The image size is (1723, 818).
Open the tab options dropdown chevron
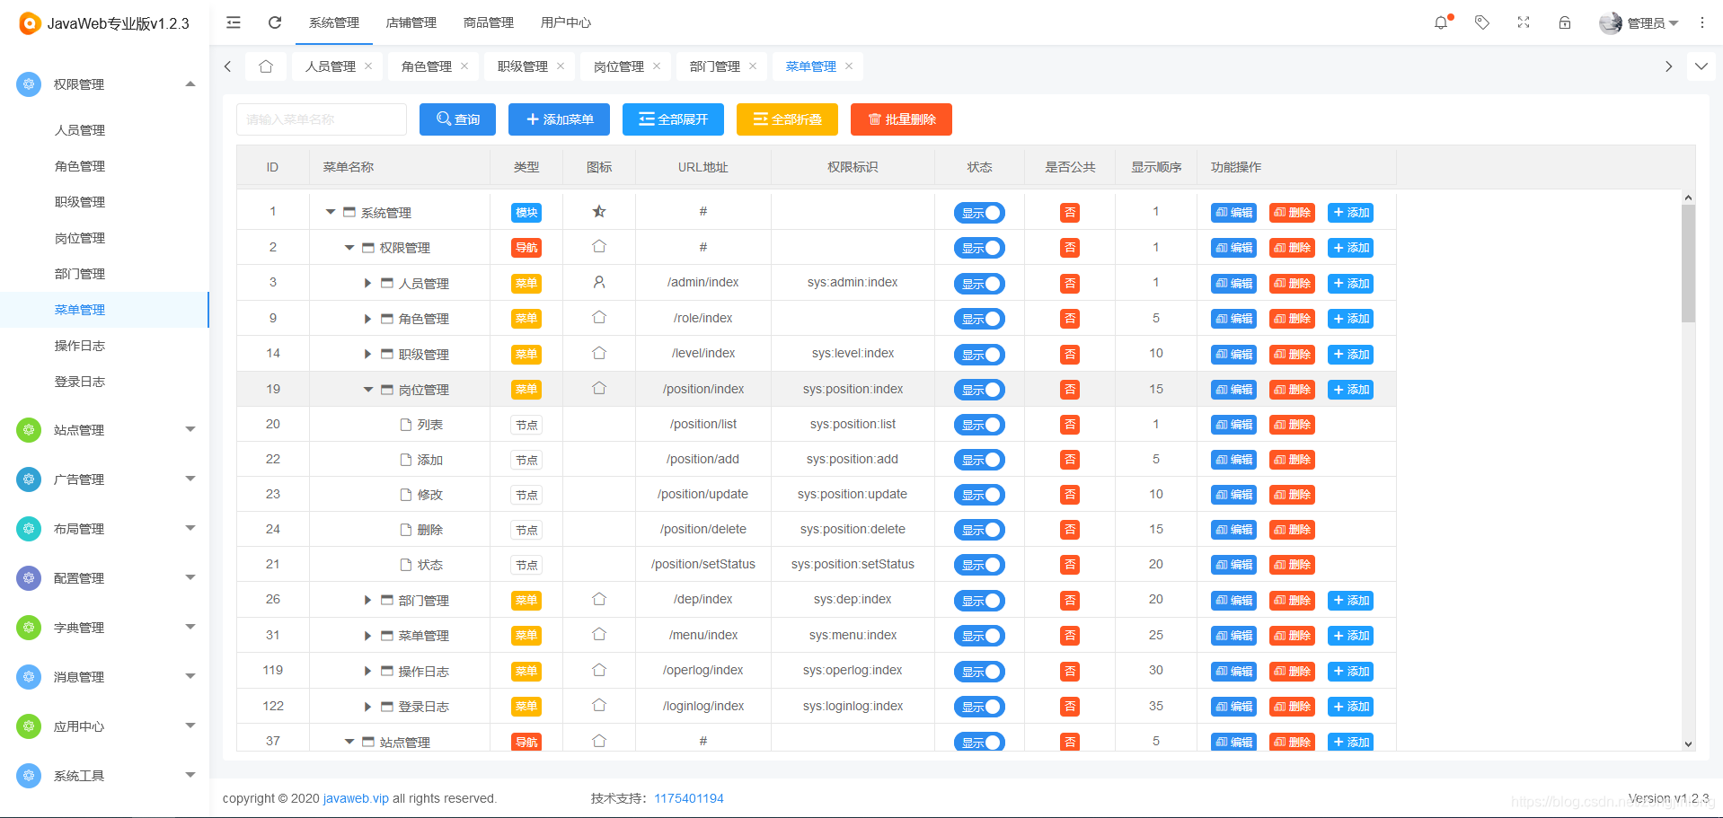1701,66
